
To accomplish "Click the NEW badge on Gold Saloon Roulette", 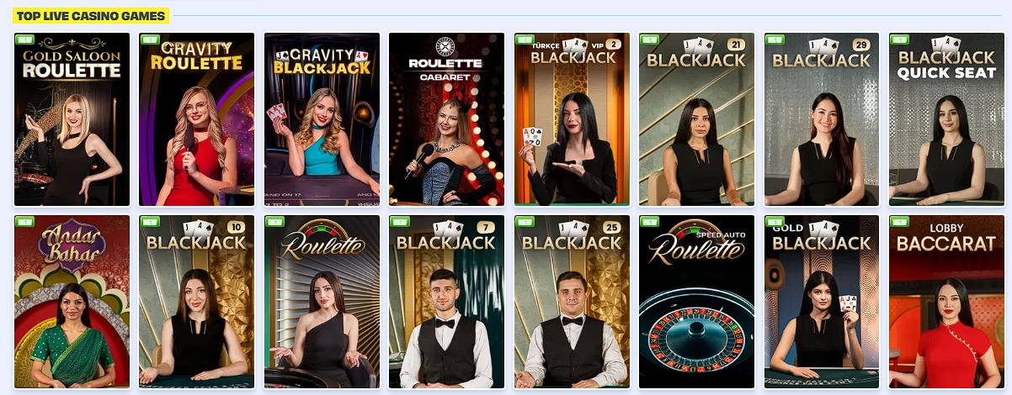I will pos(24,39).
